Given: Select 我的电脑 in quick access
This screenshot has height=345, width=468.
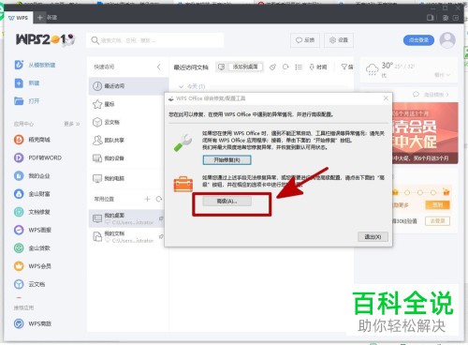Looking at the screenshot, I should (128, 178).
